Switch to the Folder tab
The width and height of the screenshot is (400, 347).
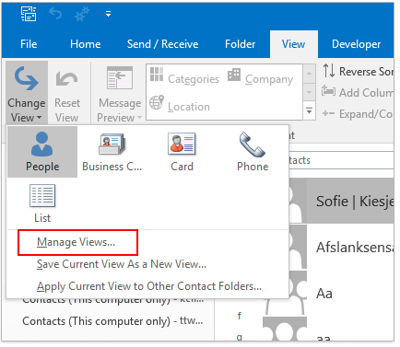(241, 44)
